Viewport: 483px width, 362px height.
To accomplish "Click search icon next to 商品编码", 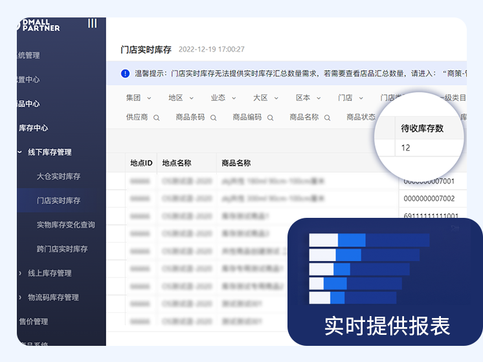I will [x=270, y=118].
